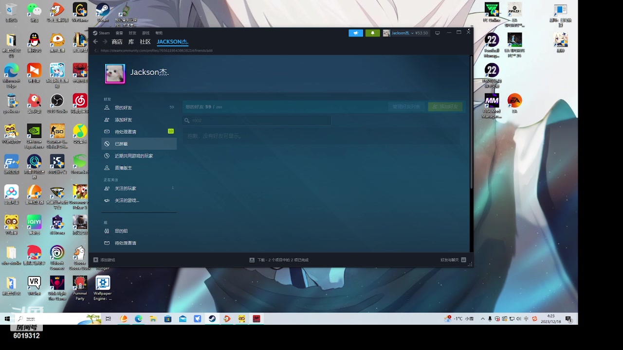The image size is (623, 350).
Task: Open the JACKSON杰. profile tab
Action: 172,42
